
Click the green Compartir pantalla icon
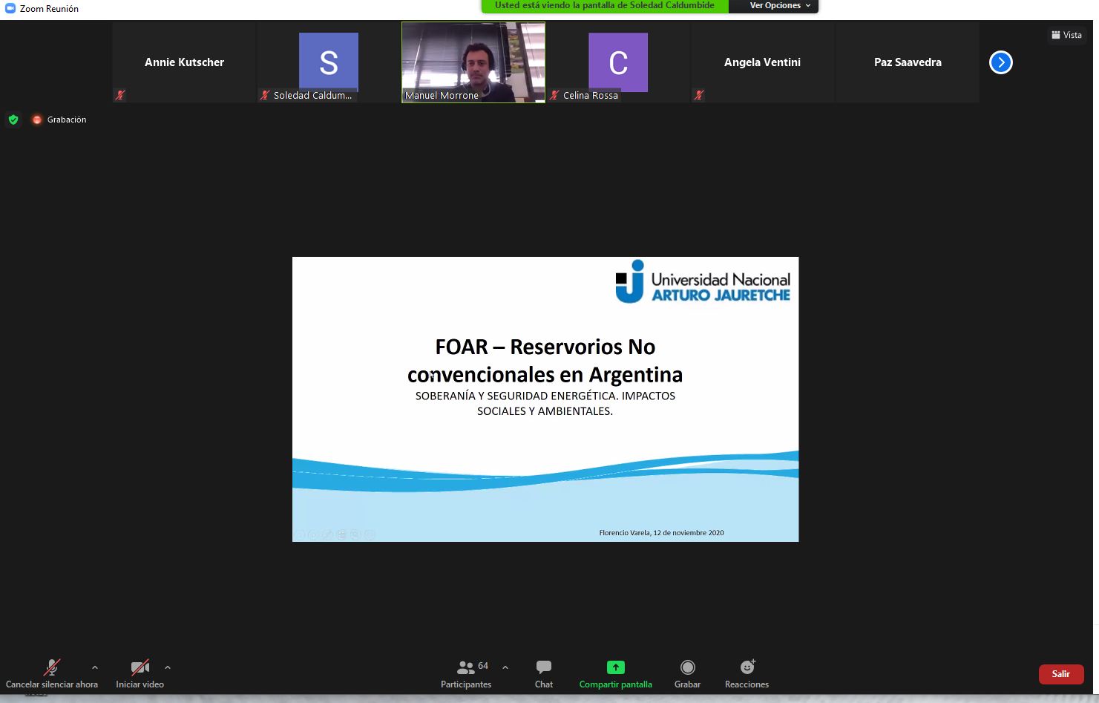615,667
